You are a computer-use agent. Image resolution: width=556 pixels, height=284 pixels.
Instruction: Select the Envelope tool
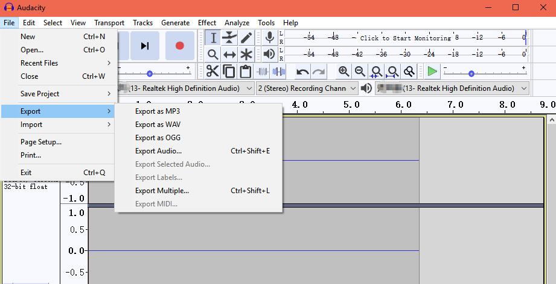coord(229,38)
